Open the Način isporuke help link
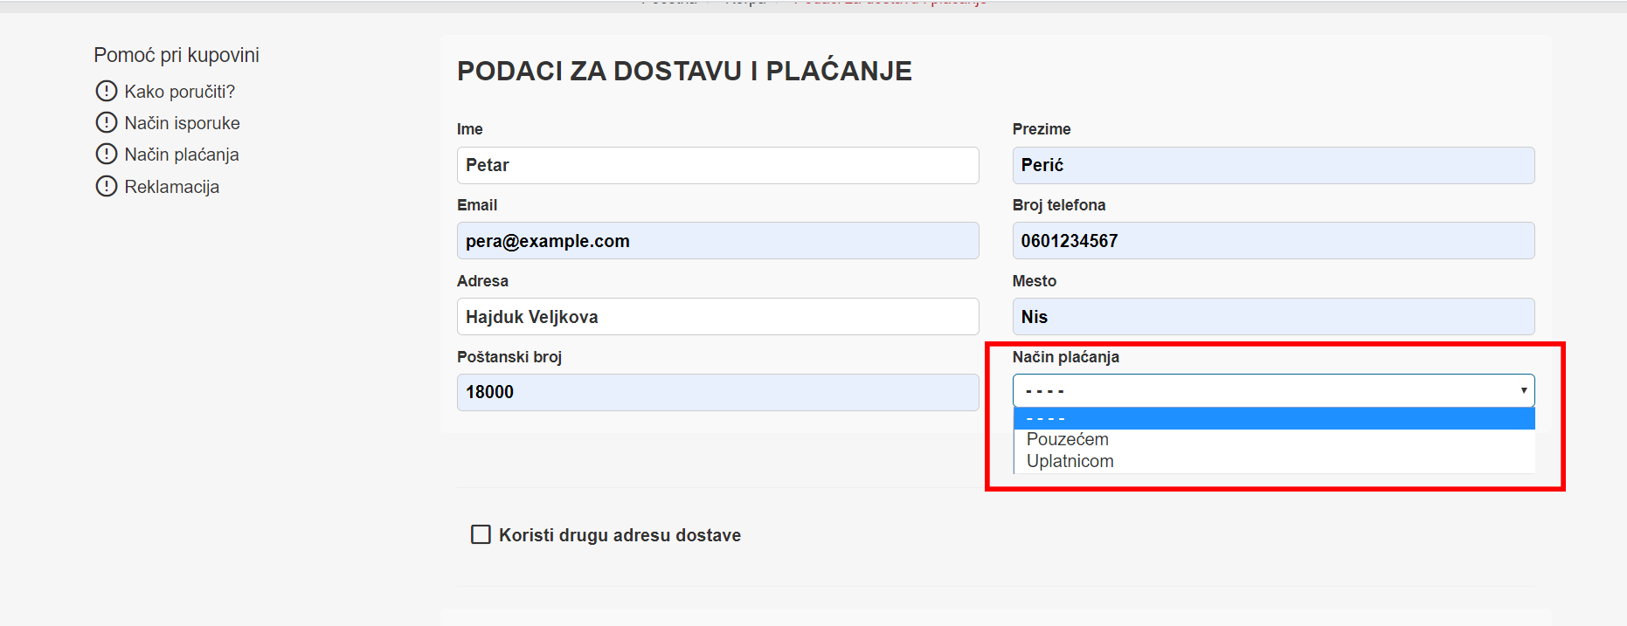The width and height of the screenshot is (1627, 626). click(x=182, y=123)
